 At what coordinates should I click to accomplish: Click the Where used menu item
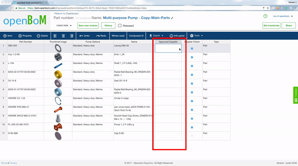tap(118, 36)
